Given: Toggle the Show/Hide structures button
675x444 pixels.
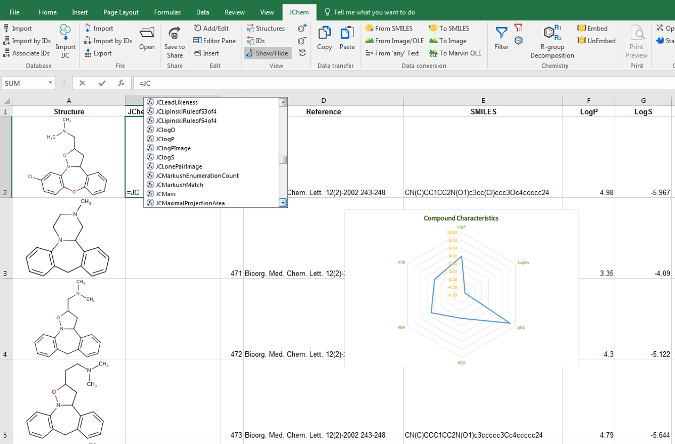Looking at the screenshot, I should [268, 53].
